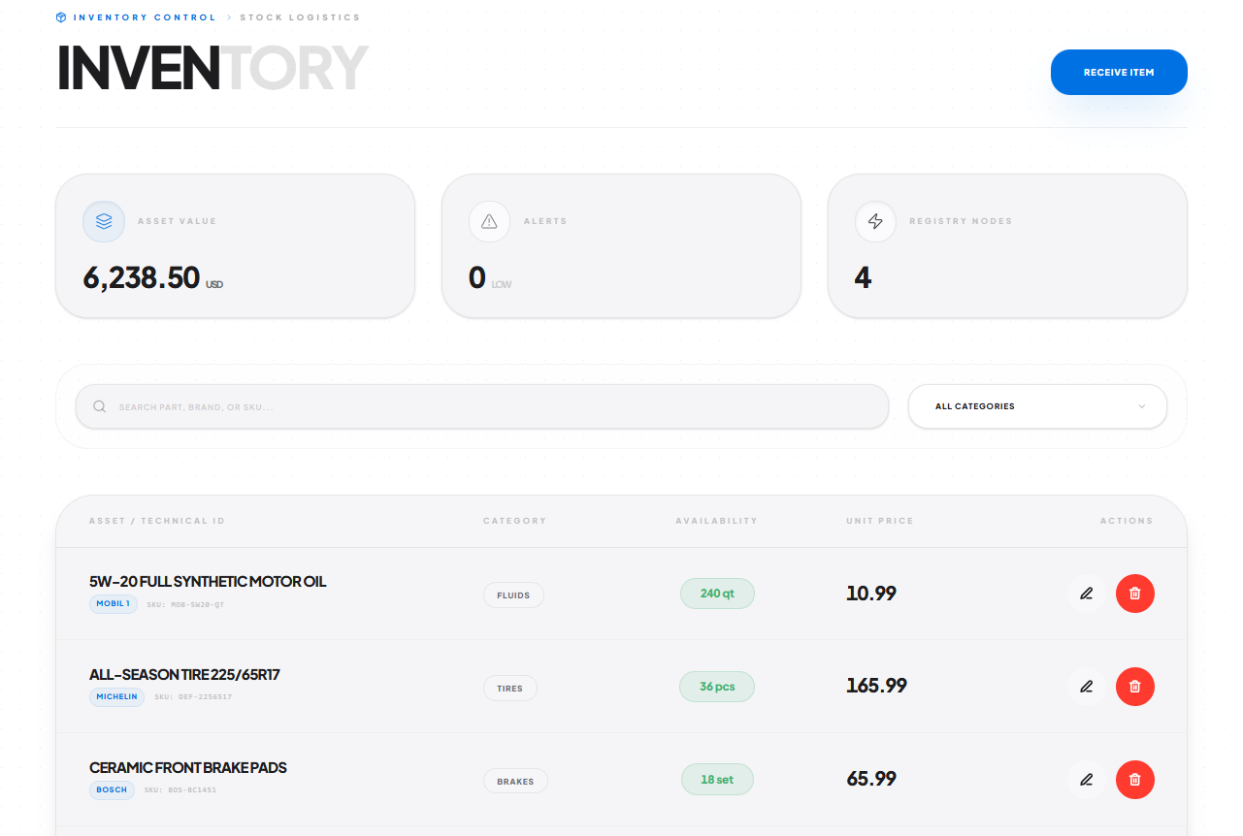Click the SKU: MOB-5W20-QT label
The image size is (1243, 836).
pyautogui.click(x=185, y=604)
